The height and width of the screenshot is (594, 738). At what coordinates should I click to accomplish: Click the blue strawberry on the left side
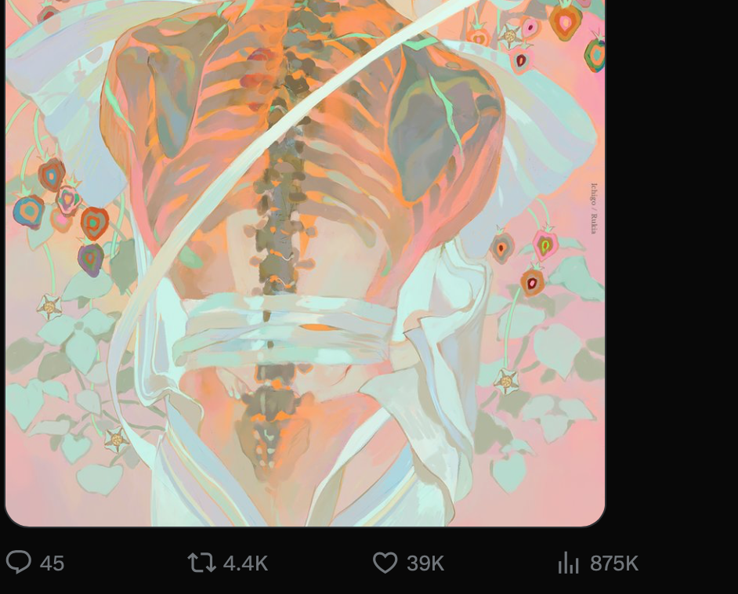29,212
